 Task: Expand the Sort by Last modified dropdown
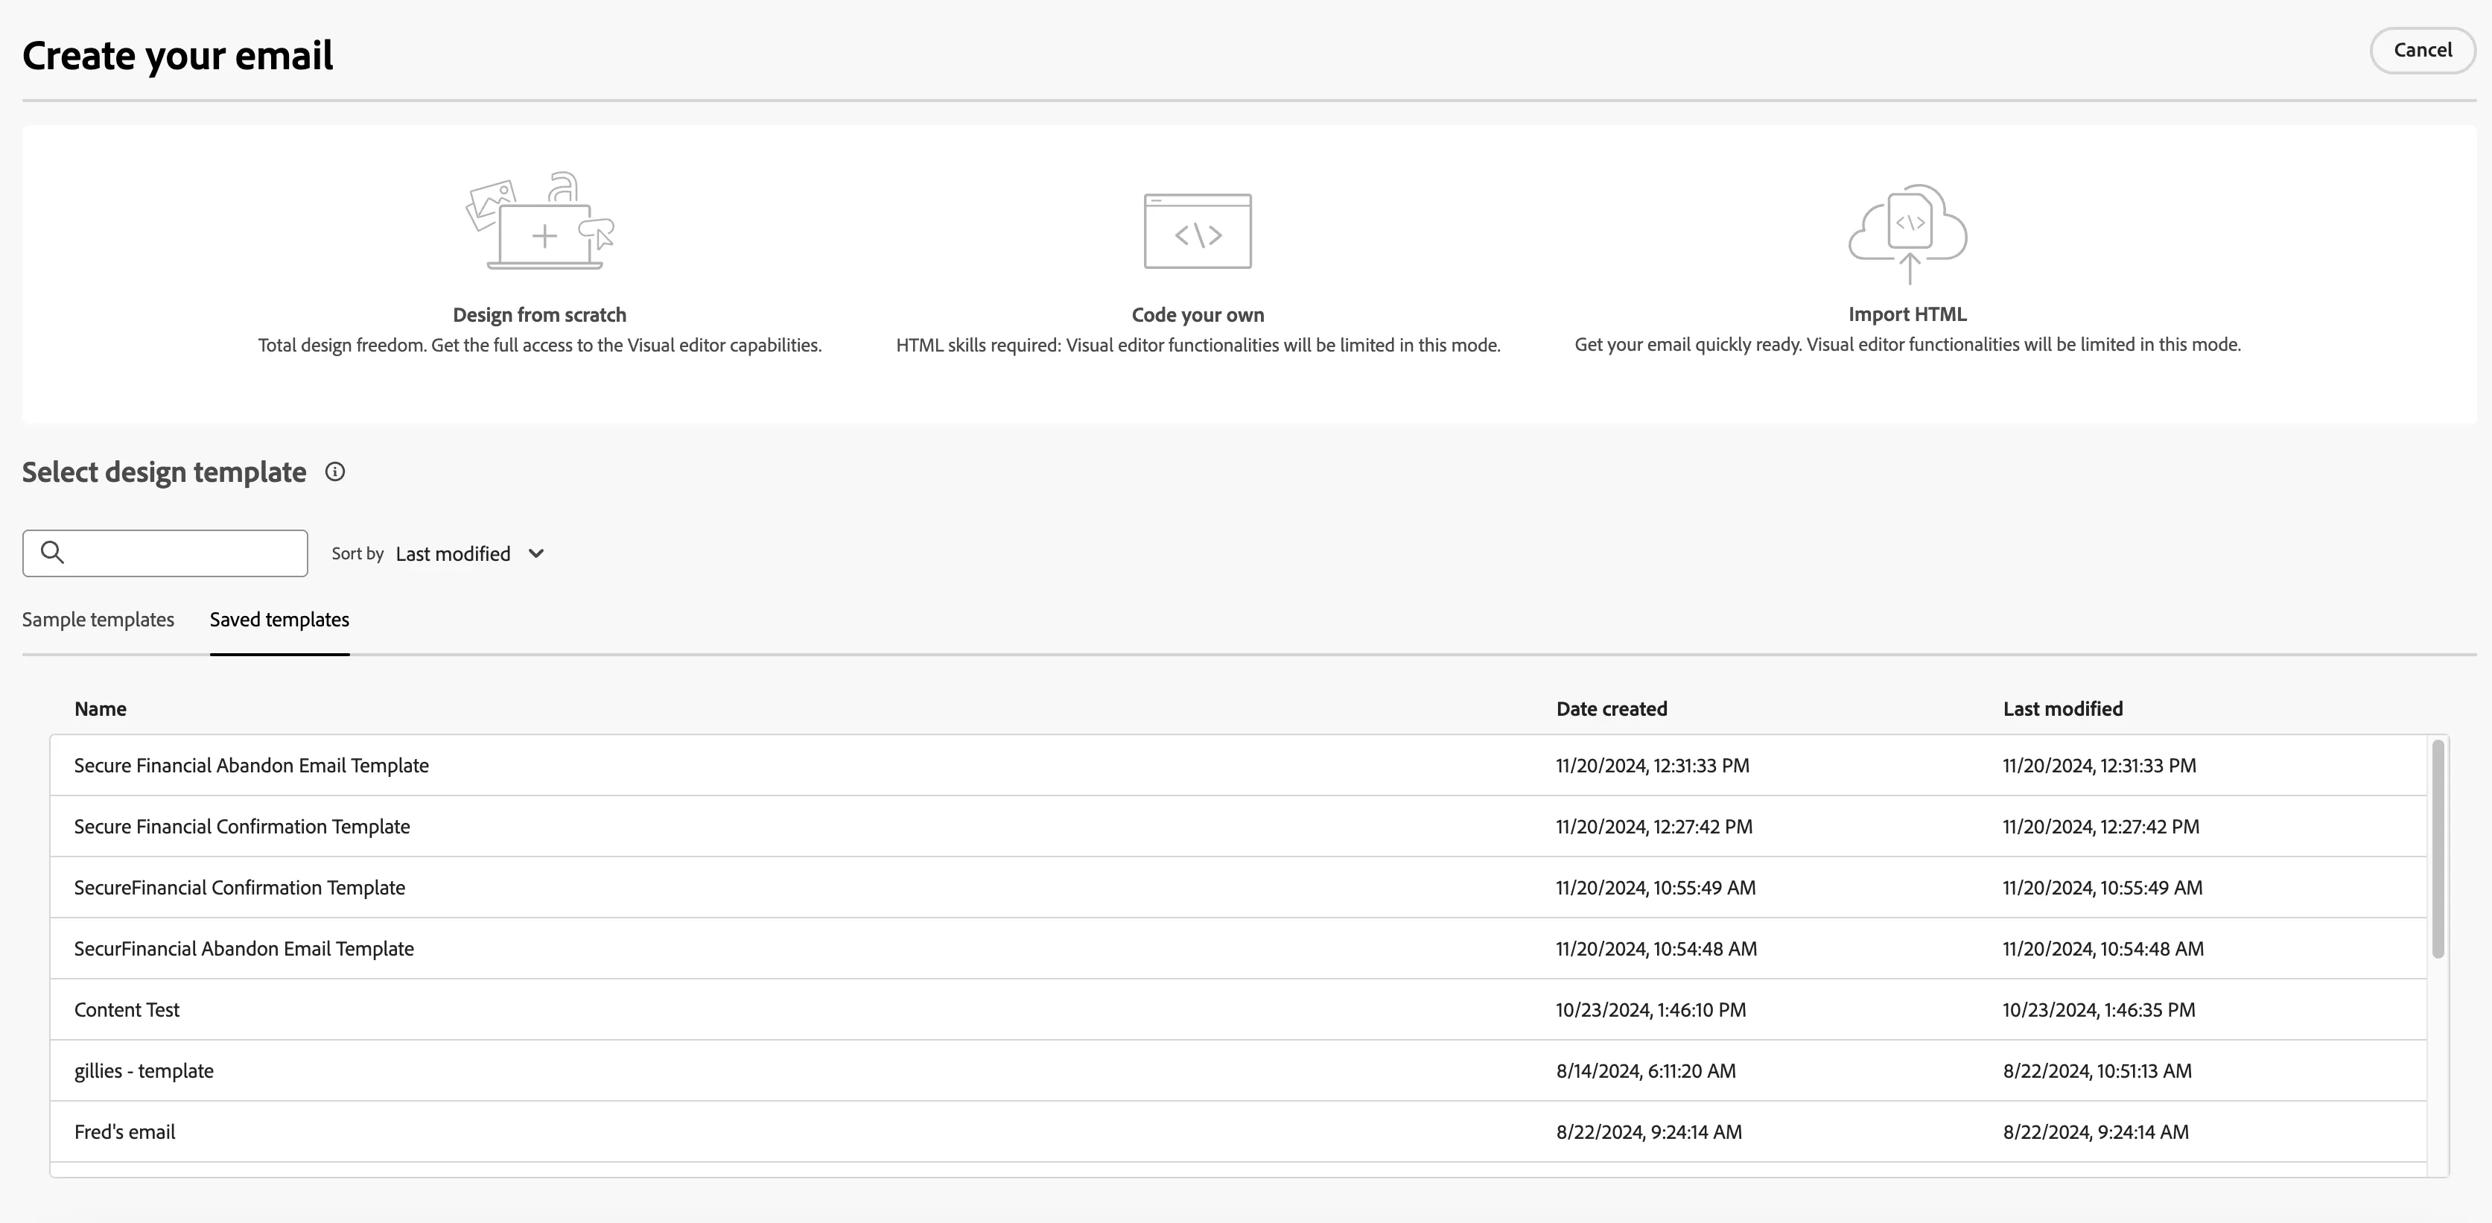(x=470, y=553)
